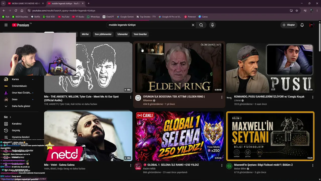The height and width of the screenshot is (181, 321).
Task: Open the RRaenee channel avatar
Action: [x=138, y=98]
